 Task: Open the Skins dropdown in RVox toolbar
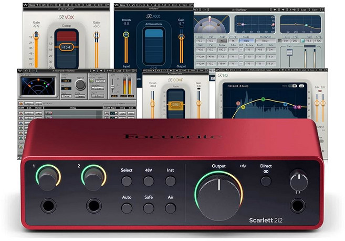pos(34,5)
